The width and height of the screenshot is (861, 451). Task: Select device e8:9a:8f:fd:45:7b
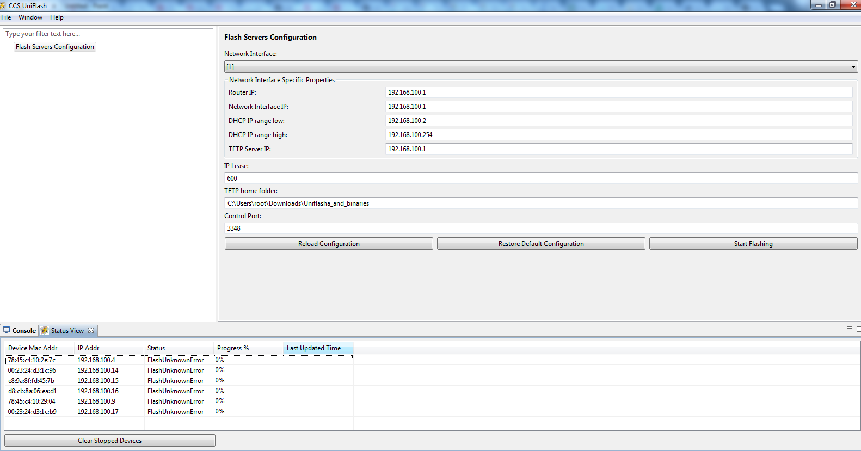point(31,381)
